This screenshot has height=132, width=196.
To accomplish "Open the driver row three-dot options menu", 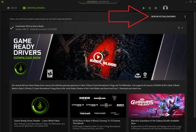I will [x=179, y=28].
